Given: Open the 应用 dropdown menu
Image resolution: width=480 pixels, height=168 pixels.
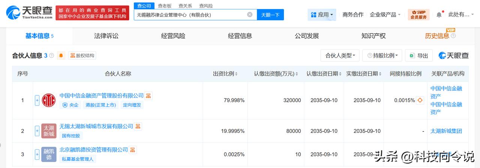Looking at the screenshot, I should click(322, 15).
